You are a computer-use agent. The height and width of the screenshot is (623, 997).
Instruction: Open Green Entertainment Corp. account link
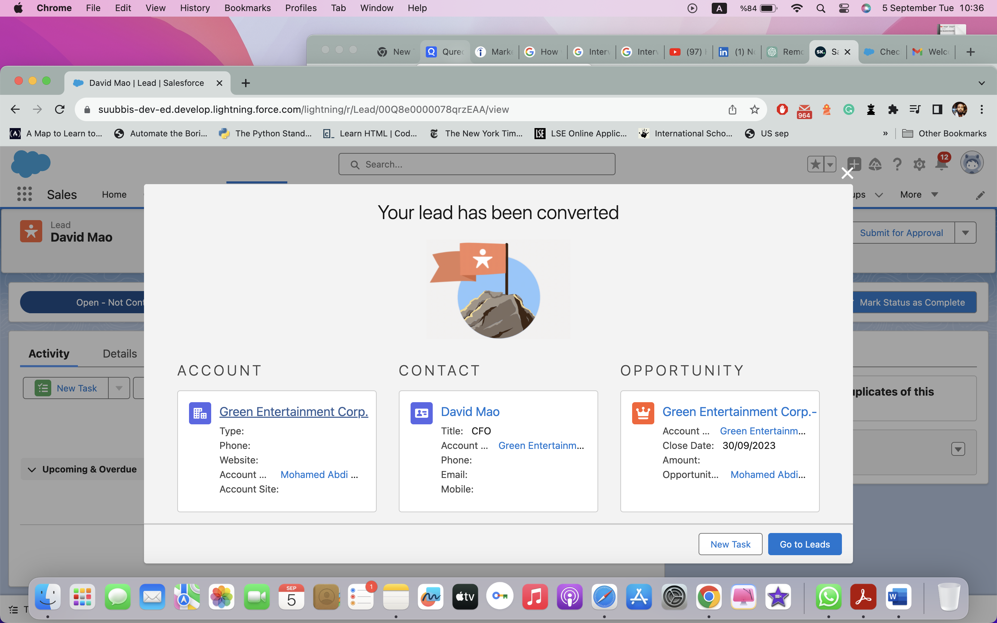click(293, 412)
